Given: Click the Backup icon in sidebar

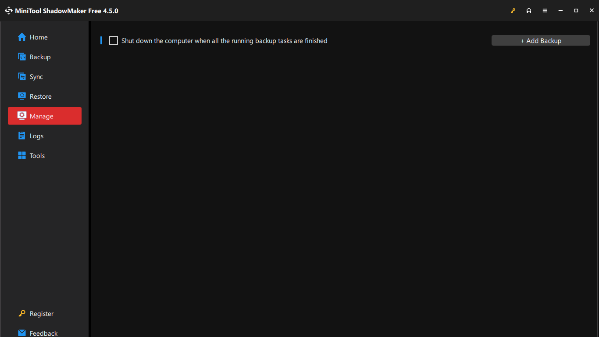Looking at the screenshot, I should point(21,57).
